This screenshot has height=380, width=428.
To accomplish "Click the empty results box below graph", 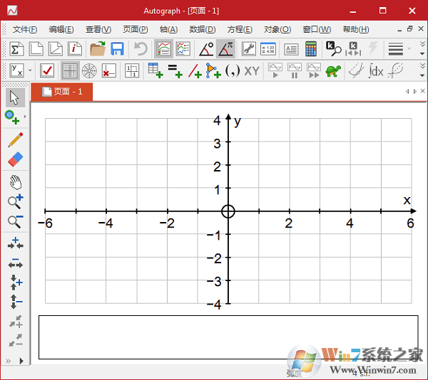I will pos(228,337).
